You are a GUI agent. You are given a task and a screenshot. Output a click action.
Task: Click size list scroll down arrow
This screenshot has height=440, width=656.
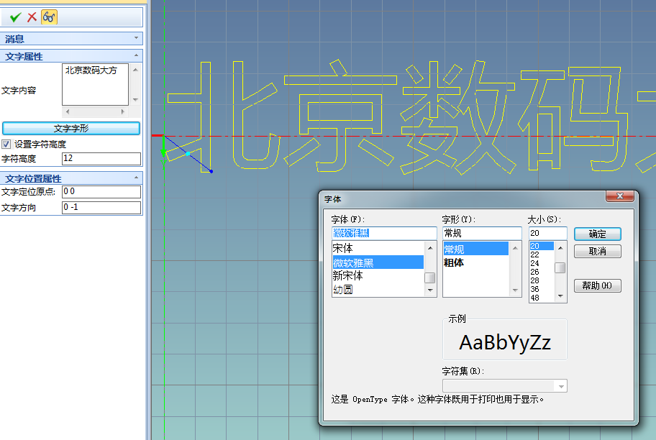(x=560, y=296)
